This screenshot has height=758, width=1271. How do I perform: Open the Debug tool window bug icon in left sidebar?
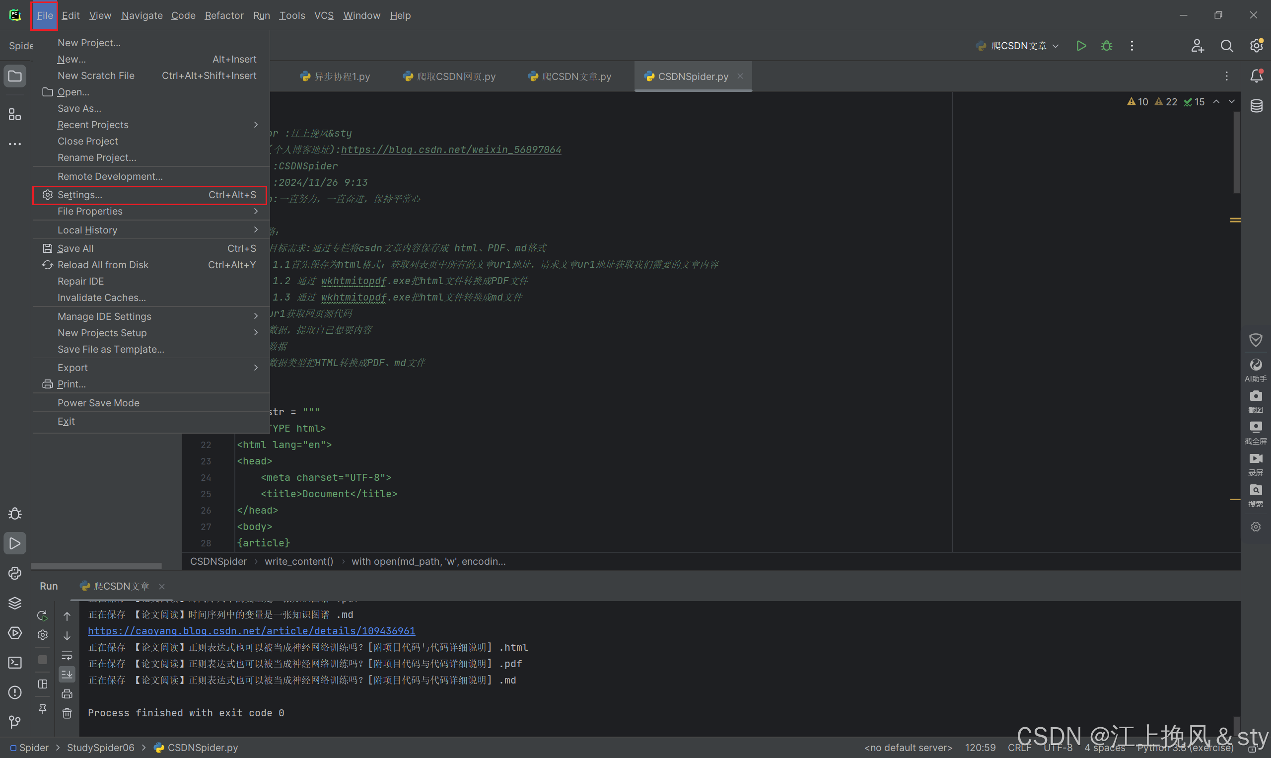[x=15, y=513]
